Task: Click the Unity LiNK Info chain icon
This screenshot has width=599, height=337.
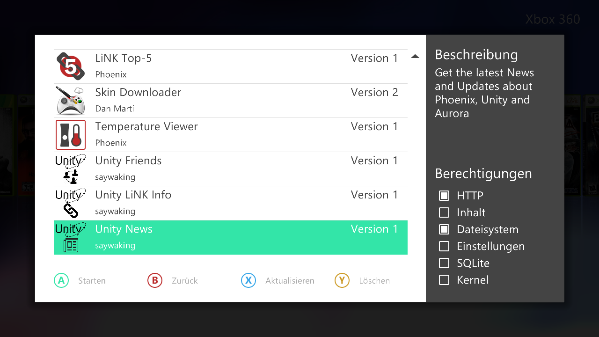Action: pyautogui.click(x=71, y=203)
